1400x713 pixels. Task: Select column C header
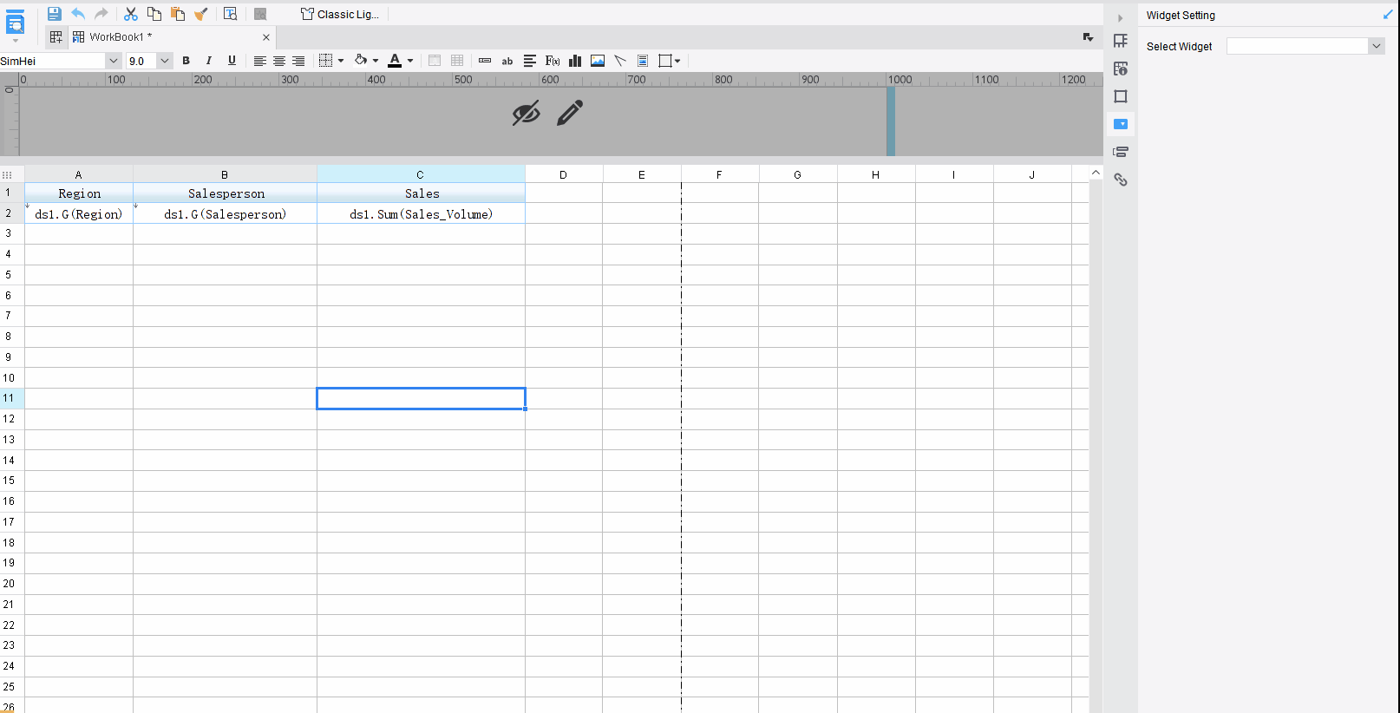click(421, 174)
